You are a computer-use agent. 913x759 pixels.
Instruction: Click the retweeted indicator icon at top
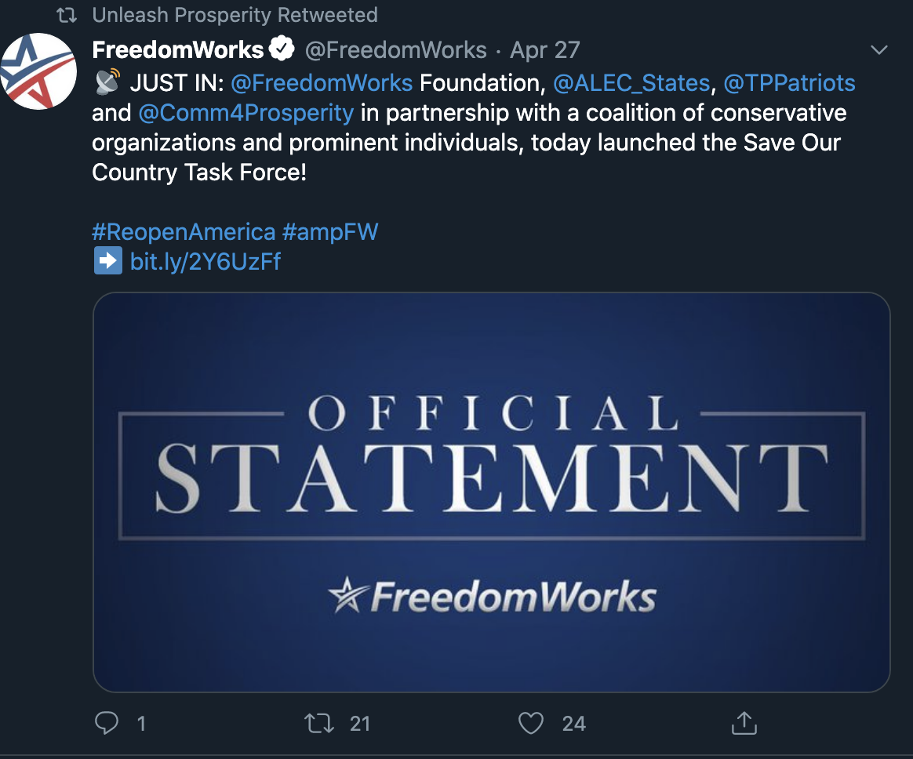click(67, 15)
